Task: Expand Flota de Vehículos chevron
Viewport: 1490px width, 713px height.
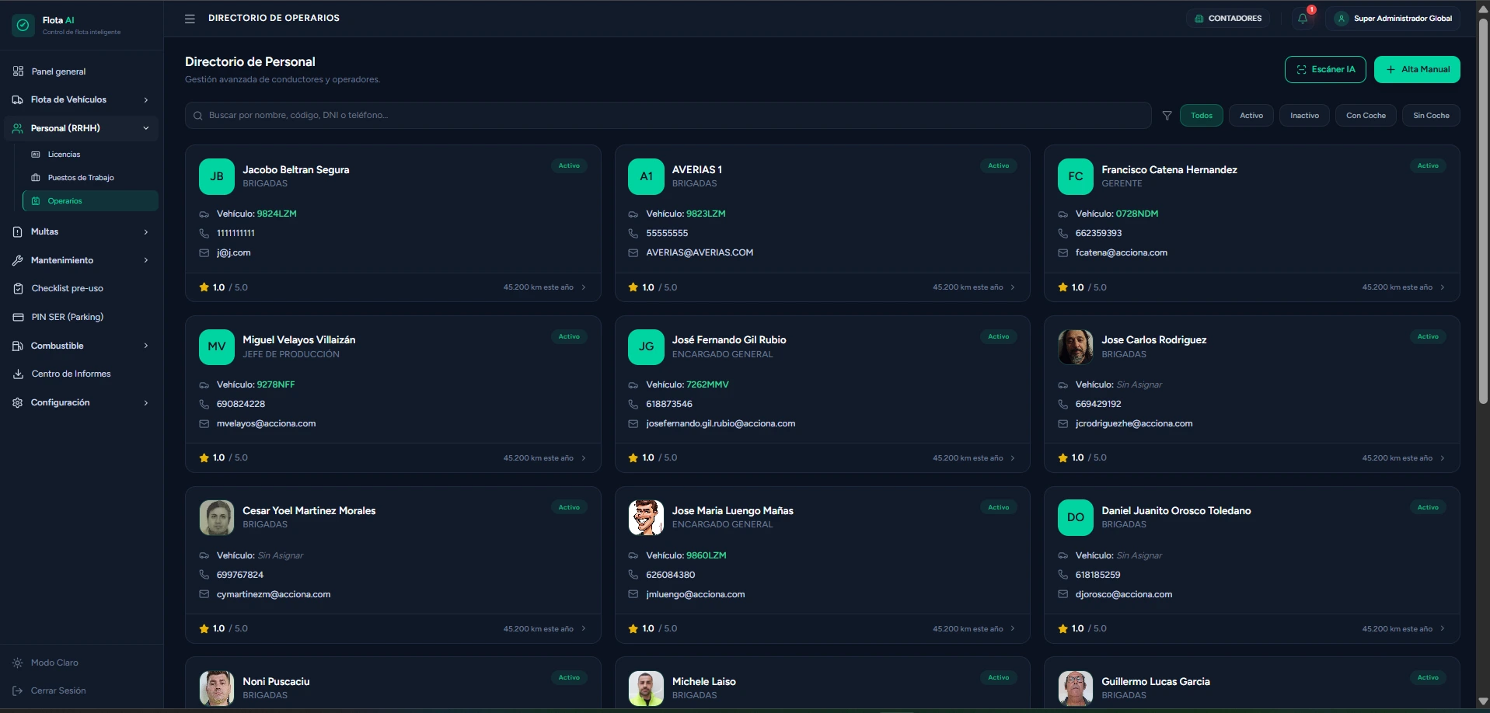Action: click(x=146, y=100)
